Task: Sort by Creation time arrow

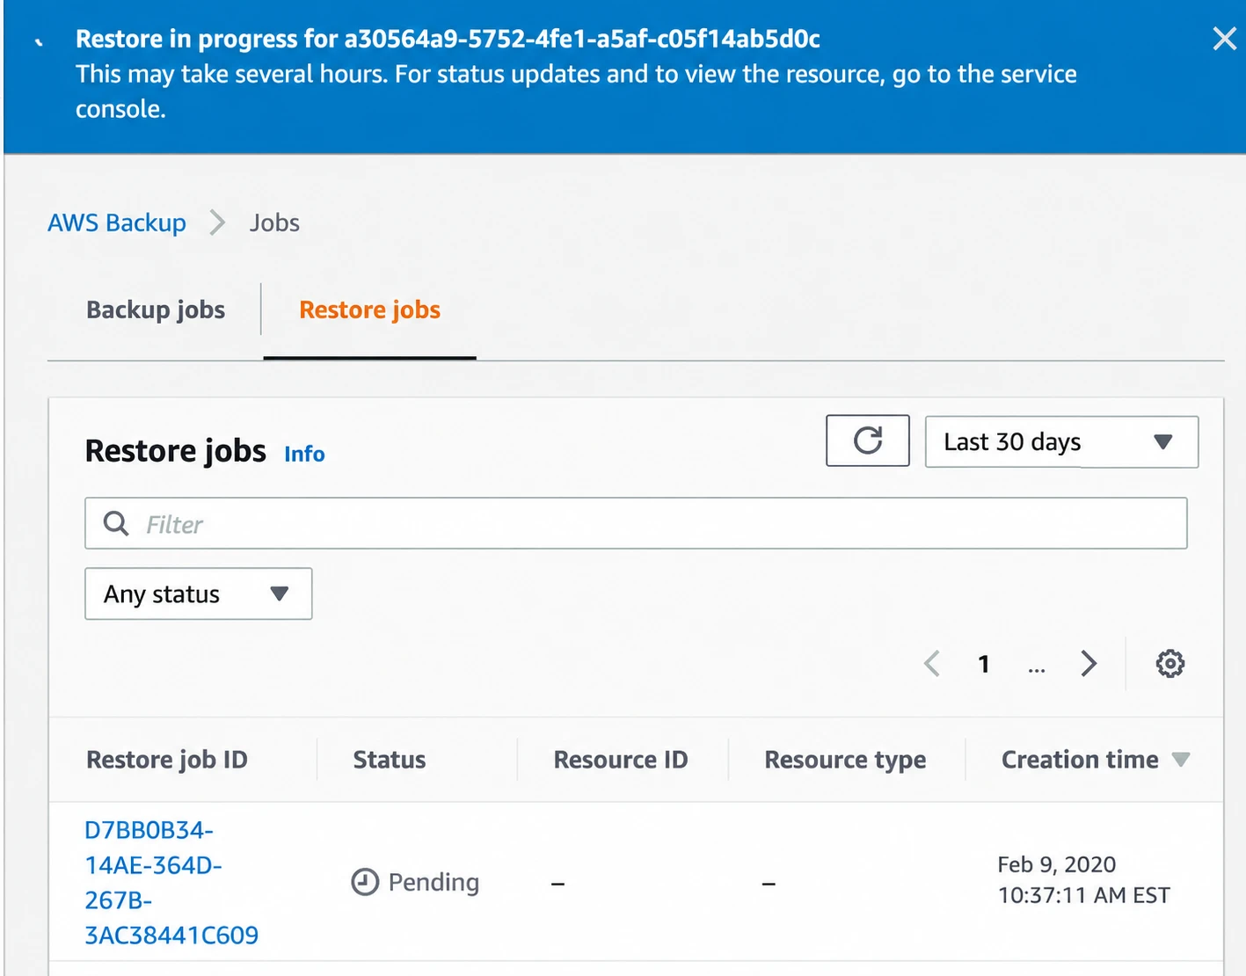Action: click(x=1181, y=760)
